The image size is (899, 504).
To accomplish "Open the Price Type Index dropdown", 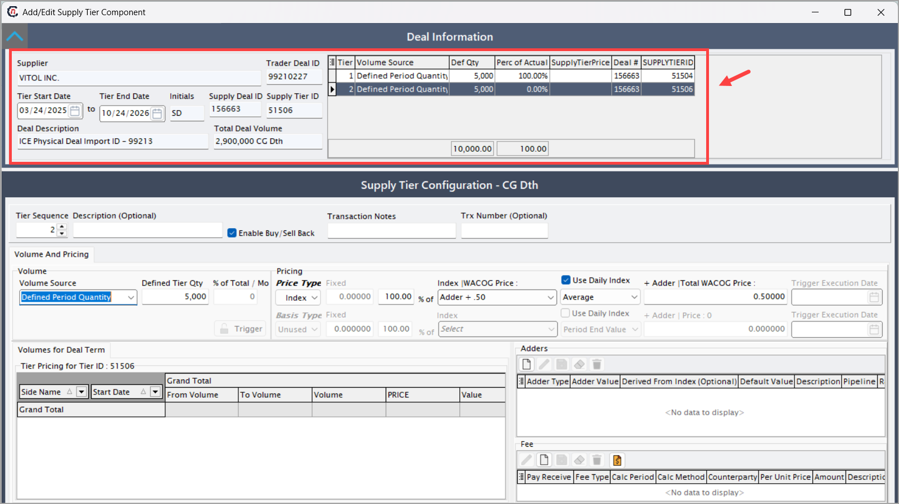I will point(314,298).
